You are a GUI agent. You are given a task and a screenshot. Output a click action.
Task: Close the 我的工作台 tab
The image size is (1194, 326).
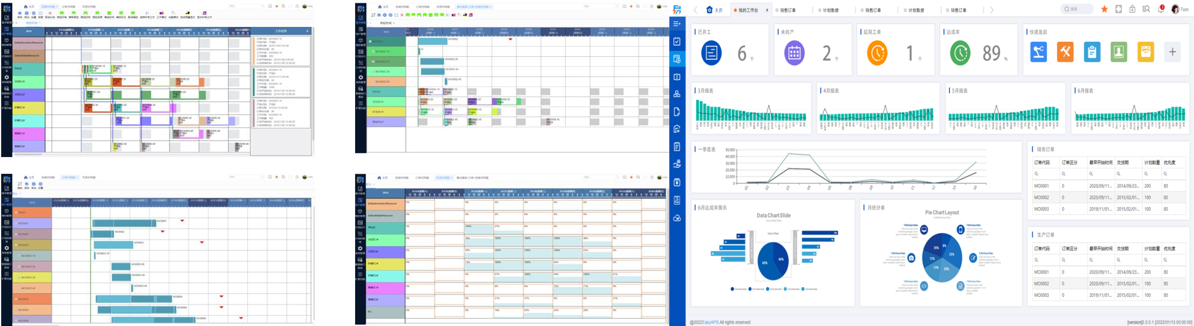767,10
